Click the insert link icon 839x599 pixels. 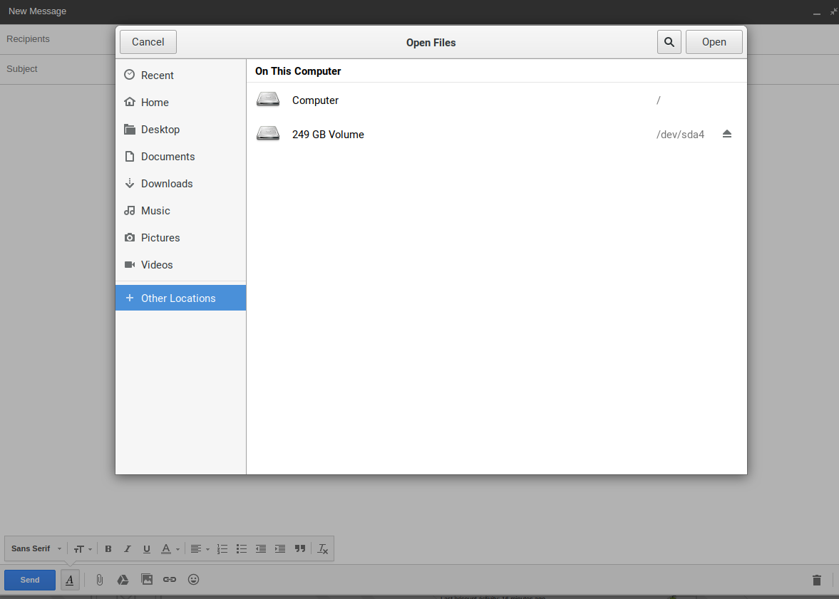point(170,580)
